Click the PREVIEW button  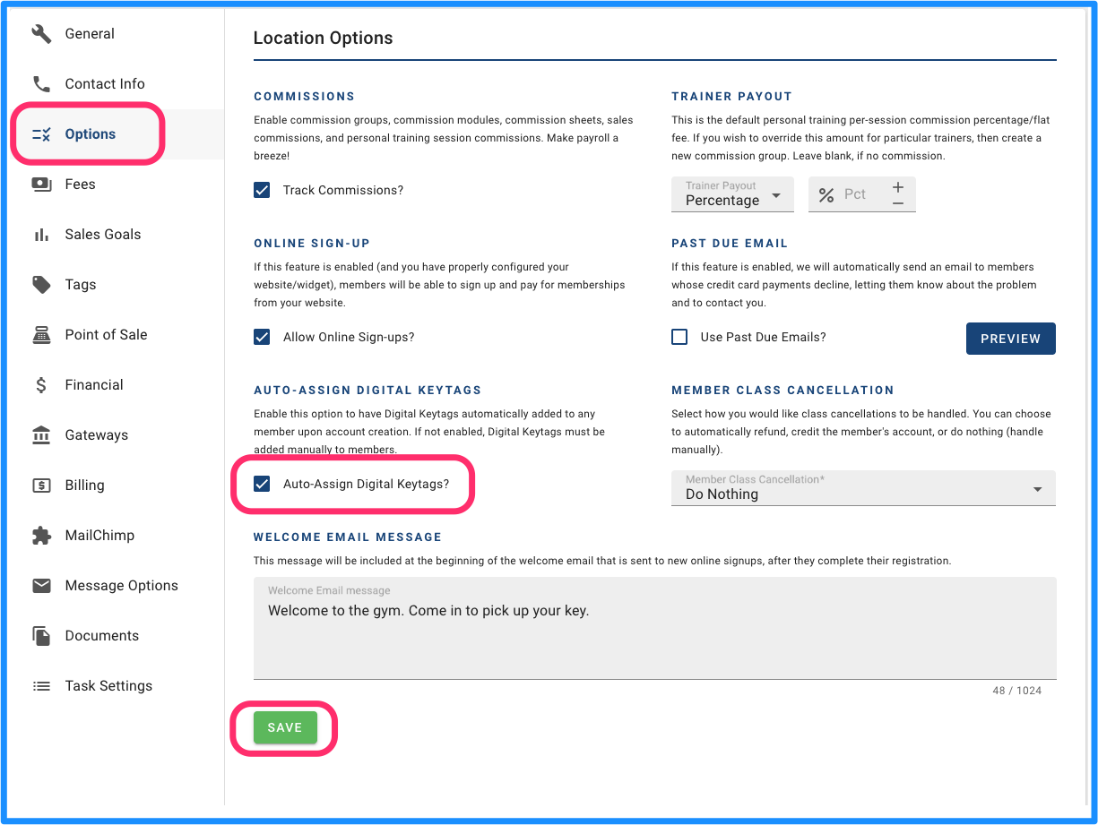click(x=1010, y=339)
